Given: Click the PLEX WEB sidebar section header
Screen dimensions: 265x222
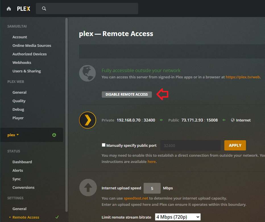Looking at the screenshot, I should tap(16, 82).
